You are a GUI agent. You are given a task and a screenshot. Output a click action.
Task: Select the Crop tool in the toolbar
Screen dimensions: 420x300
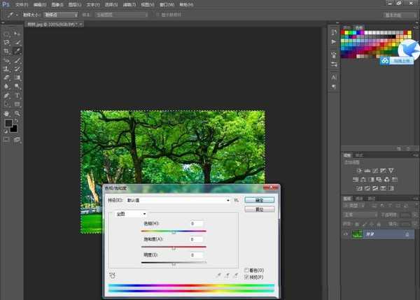click(x=6, y=51)
